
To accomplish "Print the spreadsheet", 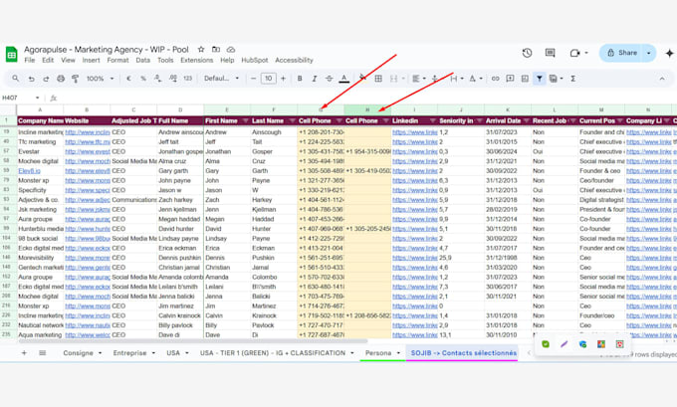I will click(x=61, y=79).
